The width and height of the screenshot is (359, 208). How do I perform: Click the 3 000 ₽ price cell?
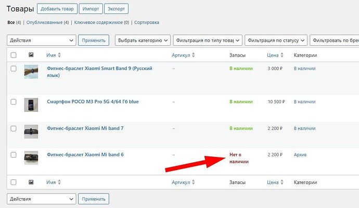[x=275, y=69]
